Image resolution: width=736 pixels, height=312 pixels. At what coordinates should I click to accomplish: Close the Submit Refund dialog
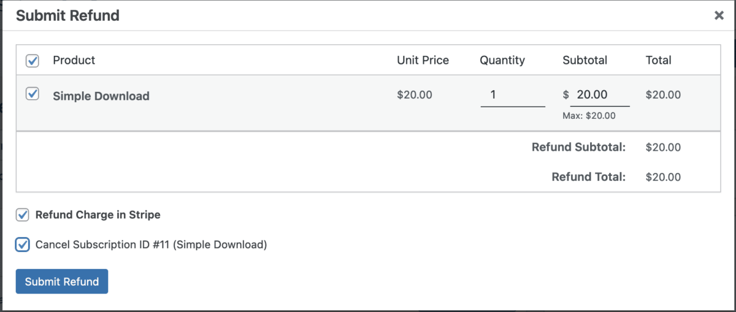(x=719, y=16)
